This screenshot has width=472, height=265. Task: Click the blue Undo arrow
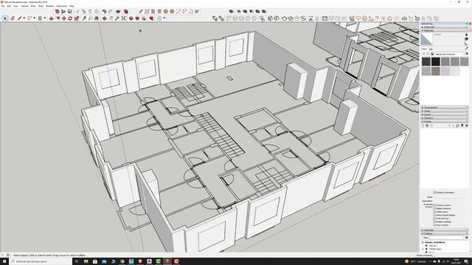pyautogui.click(x=104, y=12)
